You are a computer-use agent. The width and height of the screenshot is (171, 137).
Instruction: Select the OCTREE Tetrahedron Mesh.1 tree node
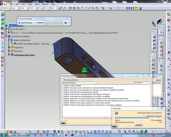point(32,44)
